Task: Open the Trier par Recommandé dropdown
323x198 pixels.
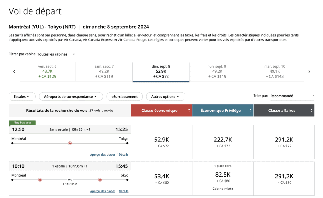Action: 292,96
